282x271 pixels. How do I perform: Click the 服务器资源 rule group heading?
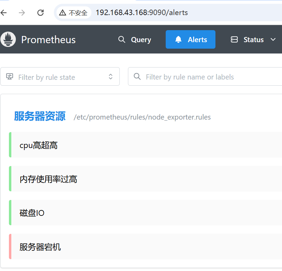tap(40, 116)
